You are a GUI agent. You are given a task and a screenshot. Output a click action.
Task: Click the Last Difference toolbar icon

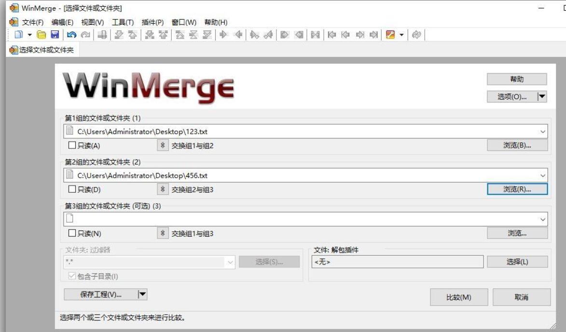(207, 35)
